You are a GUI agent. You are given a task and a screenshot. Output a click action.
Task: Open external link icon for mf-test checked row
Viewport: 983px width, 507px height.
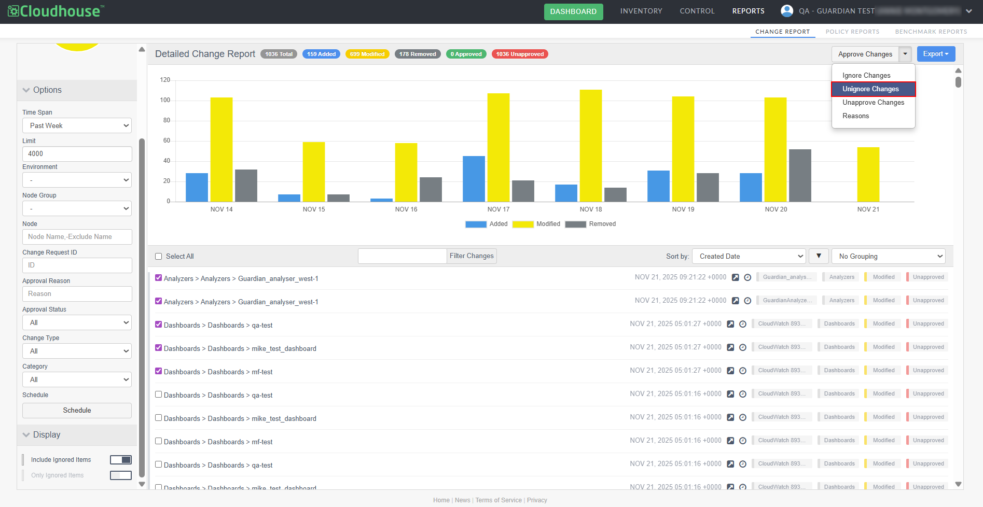tap(730, 371)
